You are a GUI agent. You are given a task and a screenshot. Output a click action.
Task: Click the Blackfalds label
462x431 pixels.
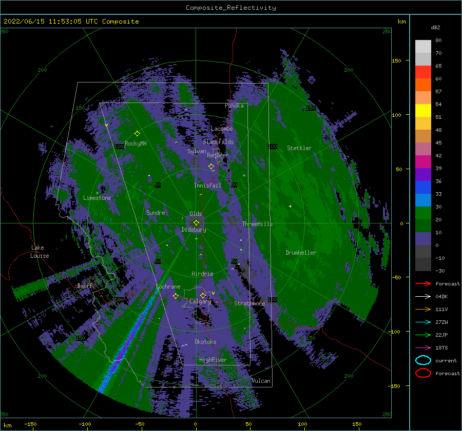(x=218, y=142)
